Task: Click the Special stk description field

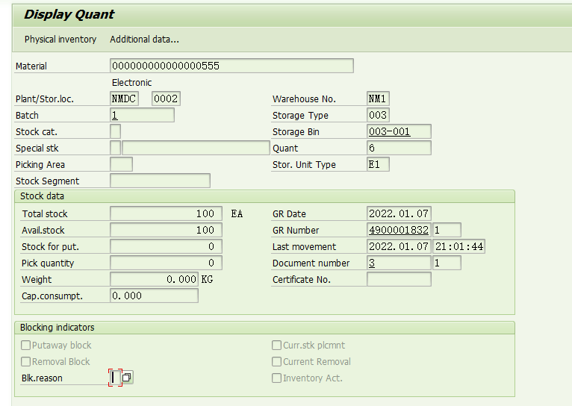Action: [x=196, y=148]
